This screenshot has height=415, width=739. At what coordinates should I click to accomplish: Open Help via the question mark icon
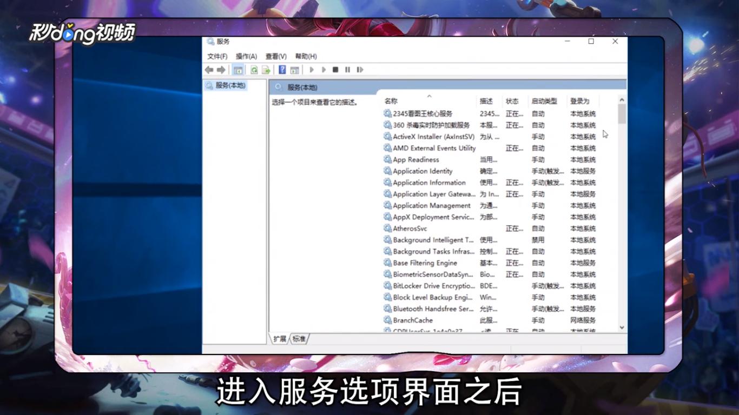point(281,69)
